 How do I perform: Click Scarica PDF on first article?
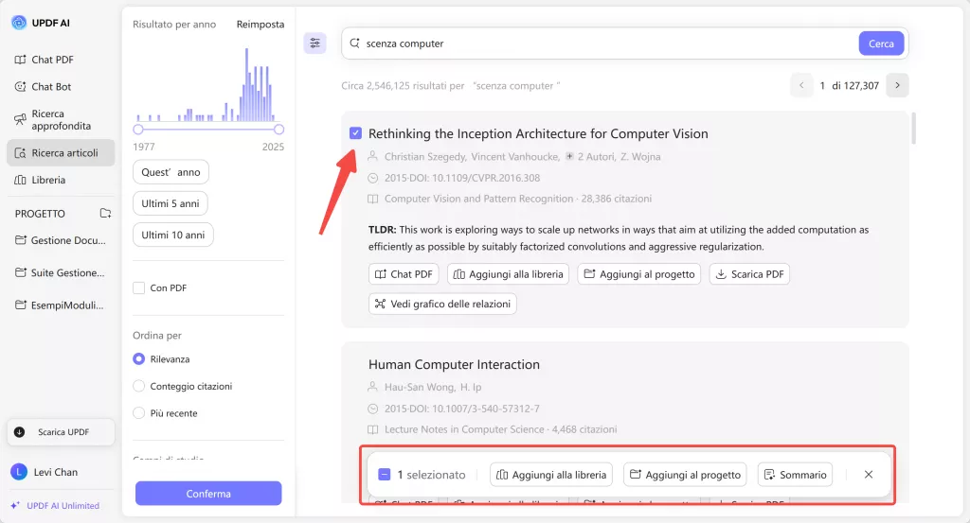click(x=749, y=274)
